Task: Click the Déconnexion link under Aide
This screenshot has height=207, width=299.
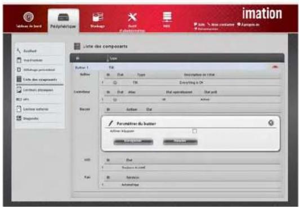Action: click(x=206, y=29)
